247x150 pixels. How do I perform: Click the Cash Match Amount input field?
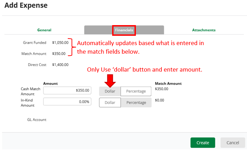coord(67,90)
